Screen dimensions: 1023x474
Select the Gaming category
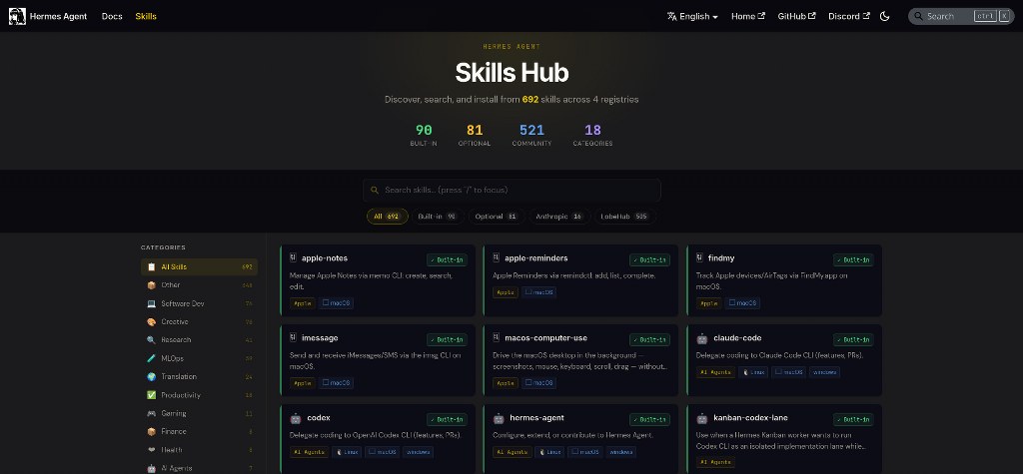click(199, 413)
